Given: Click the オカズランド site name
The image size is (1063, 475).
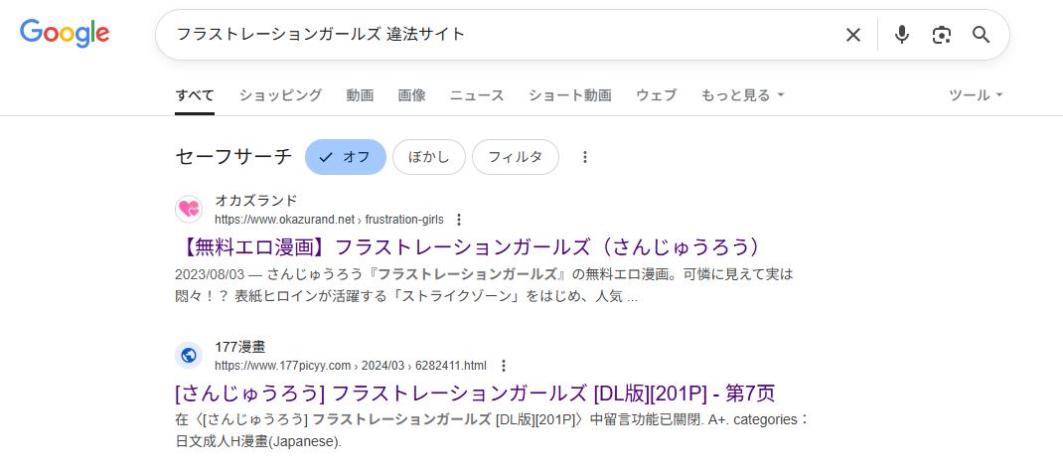Looking at the screenshot, I should pos(255,201).
